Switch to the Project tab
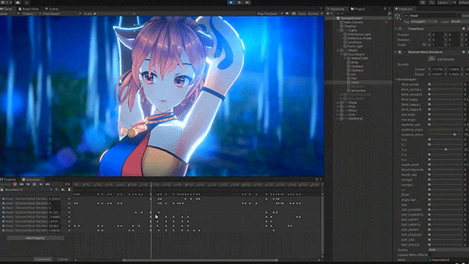The image size is (469, 264). tap(358, 9)
